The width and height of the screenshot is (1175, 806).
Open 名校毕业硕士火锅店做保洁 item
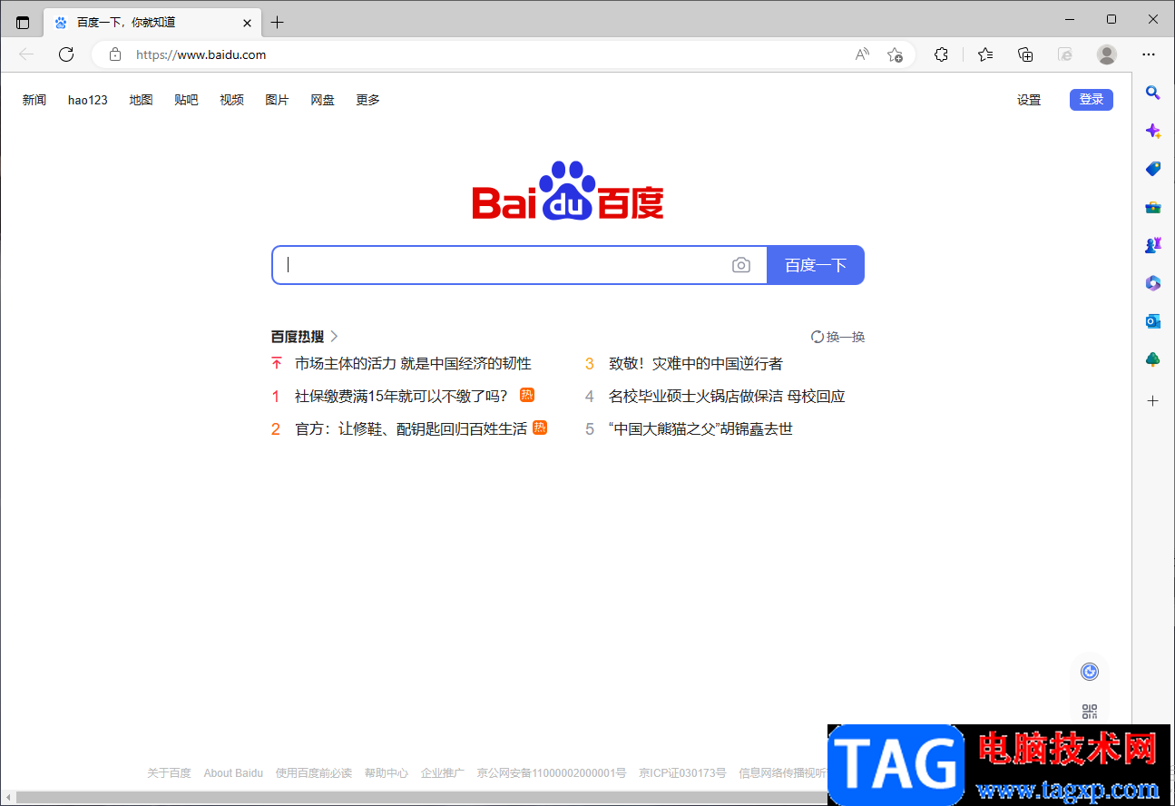tap(727, 397)
